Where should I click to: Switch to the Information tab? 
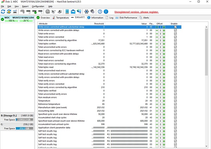coord(95,18)
